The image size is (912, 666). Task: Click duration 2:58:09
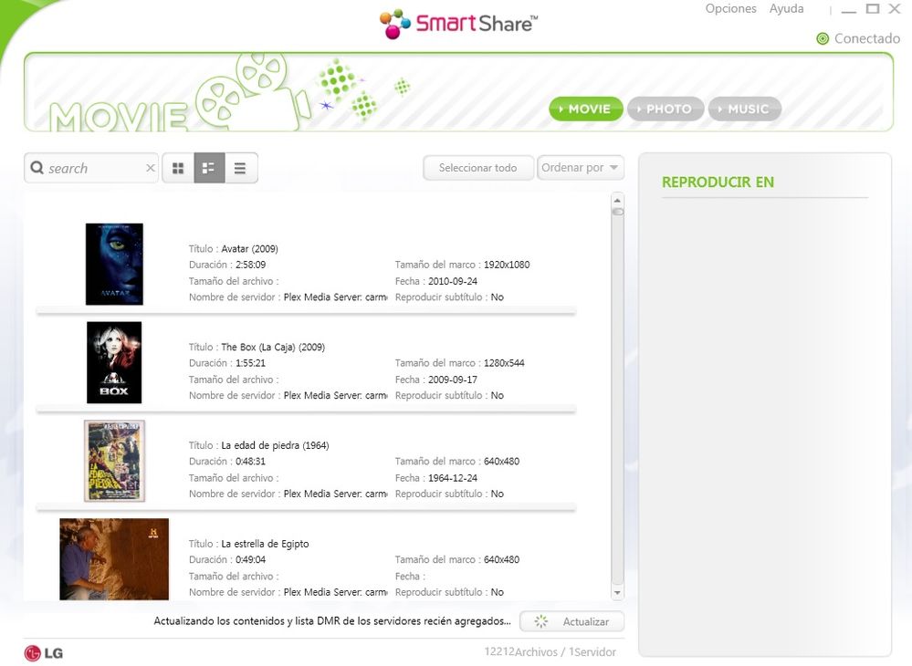(x=251, y=265)
